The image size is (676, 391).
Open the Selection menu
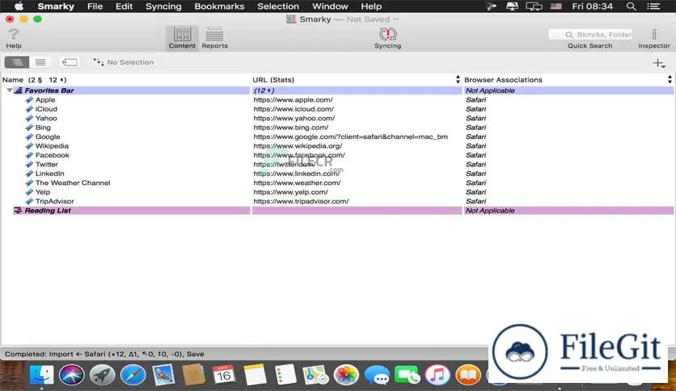(x=278, y=6)
